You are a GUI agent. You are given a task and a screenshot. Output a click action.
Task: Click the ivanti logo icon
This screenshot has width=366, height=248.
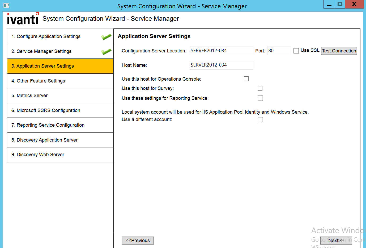pyautogui.click(x=23, y=18)
